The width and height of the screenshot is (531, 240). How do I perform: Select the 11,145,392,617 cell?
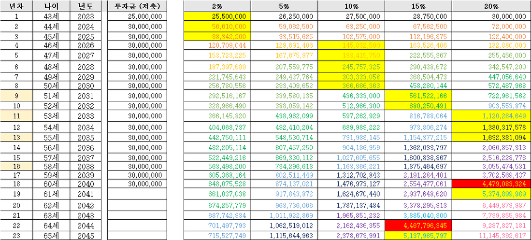pyautogui.click(x=491, y=236)
